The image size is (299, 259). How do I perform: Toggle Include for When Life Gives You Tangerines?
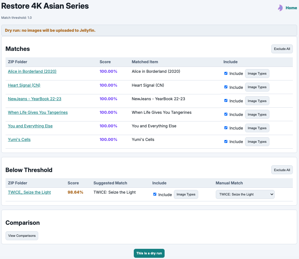click(x=226, y=114)
